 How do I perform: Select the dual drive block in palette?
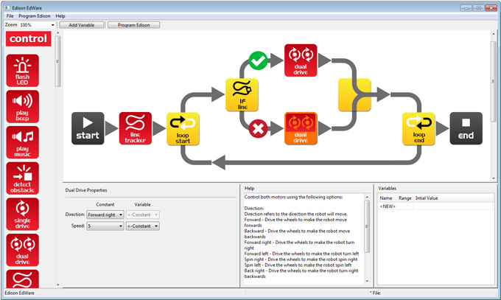coord(22,250)
